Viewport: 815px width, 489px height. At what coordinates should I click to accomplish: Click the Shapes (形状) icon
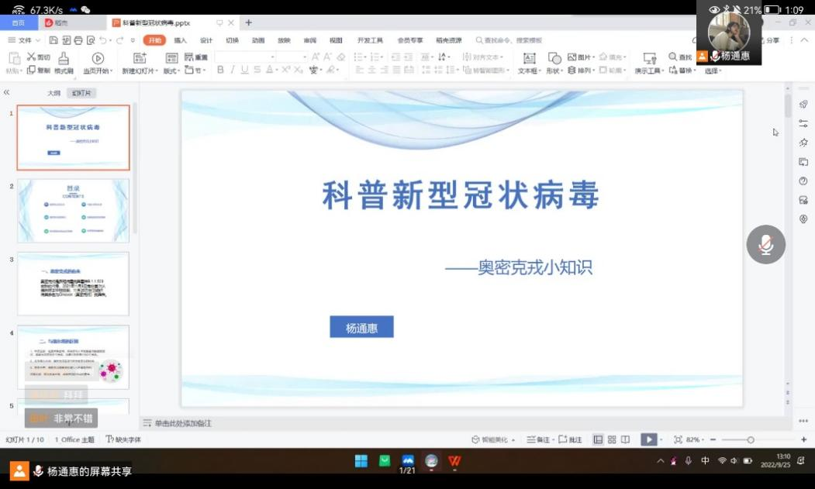click(x=554, y=58)
